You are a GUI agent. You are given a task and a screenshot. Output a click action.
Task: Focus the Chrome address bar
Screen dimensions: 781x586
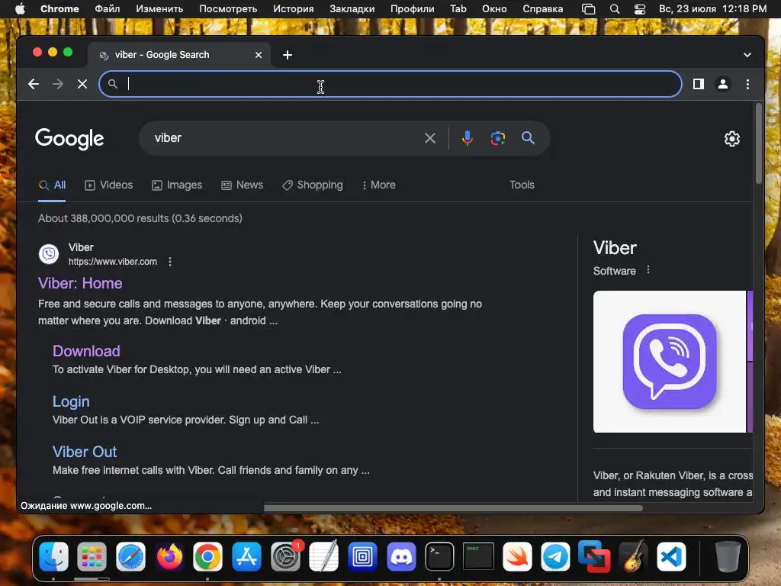(390, 84)
